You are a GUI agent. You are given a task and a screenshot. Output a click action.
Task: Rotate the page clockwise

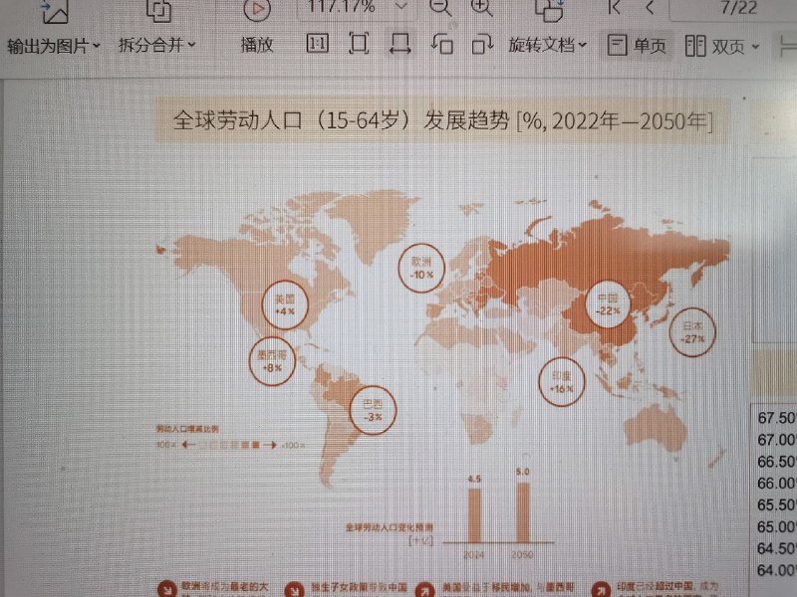[x=482, y=44]
